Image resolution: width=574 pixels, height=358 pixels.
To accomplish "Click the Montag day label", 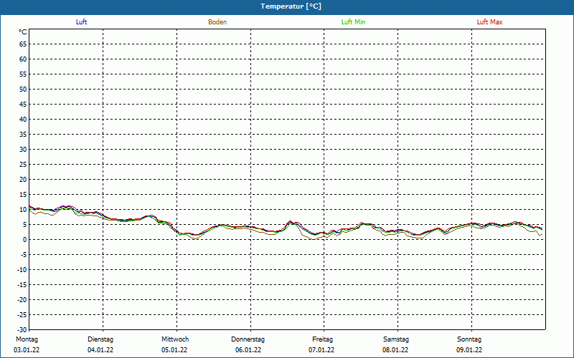I will tap(27, 339).
